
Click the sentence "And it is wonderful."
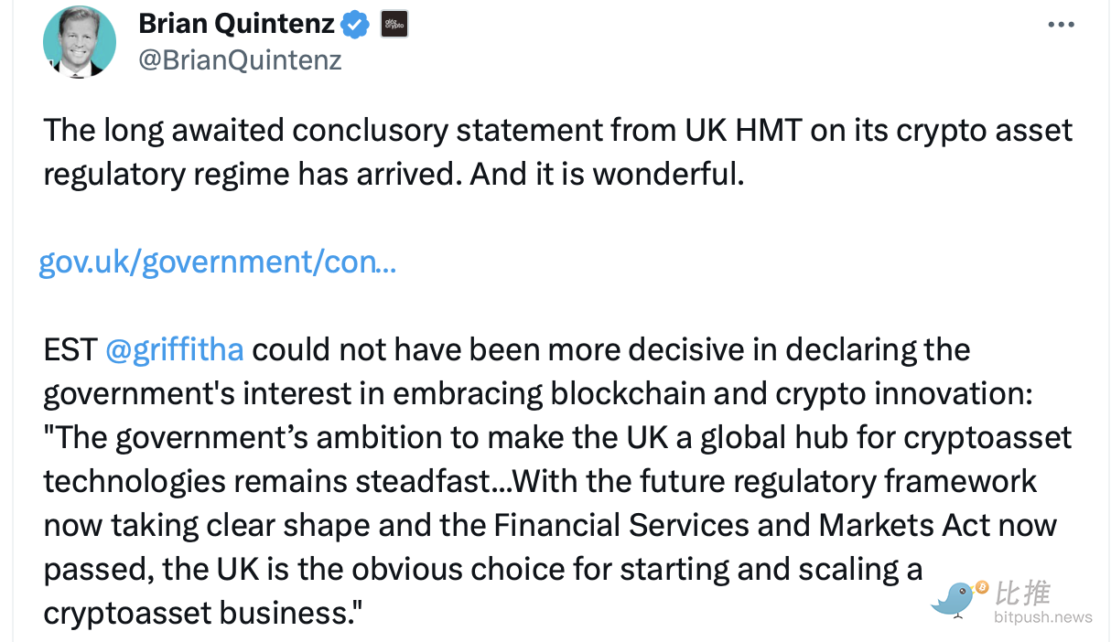coord(607,174)
